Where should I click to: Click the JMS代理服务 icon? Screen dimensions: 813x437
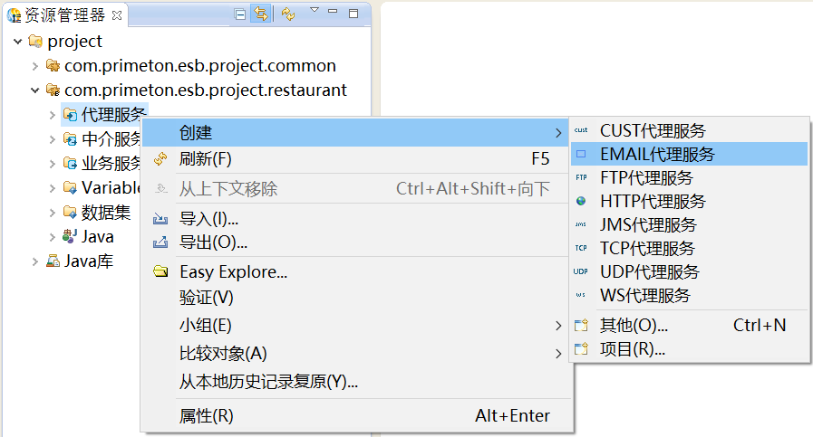(581, 225)
